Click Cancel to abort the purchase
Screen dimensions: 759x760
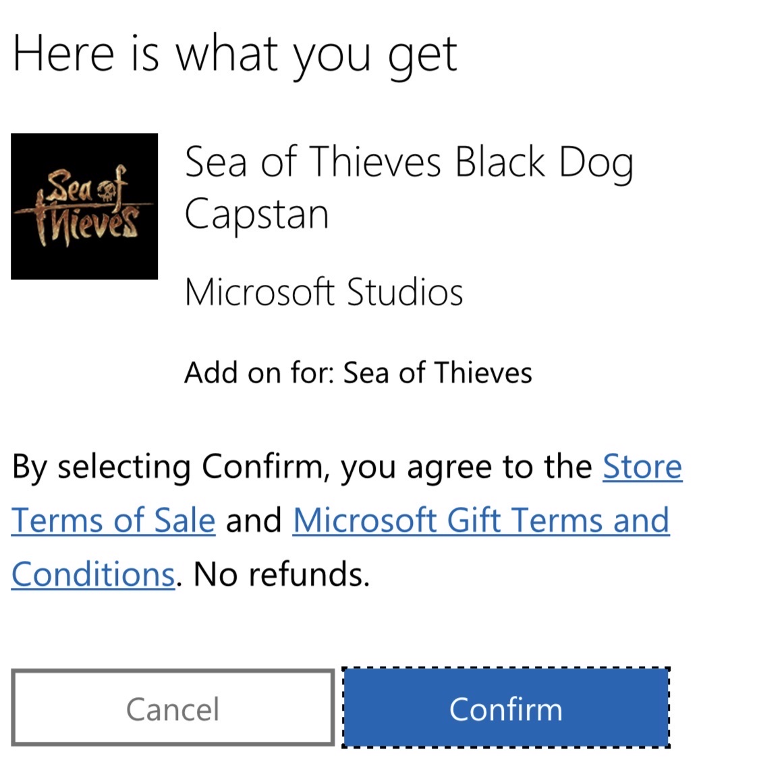(x=173, y=709)
